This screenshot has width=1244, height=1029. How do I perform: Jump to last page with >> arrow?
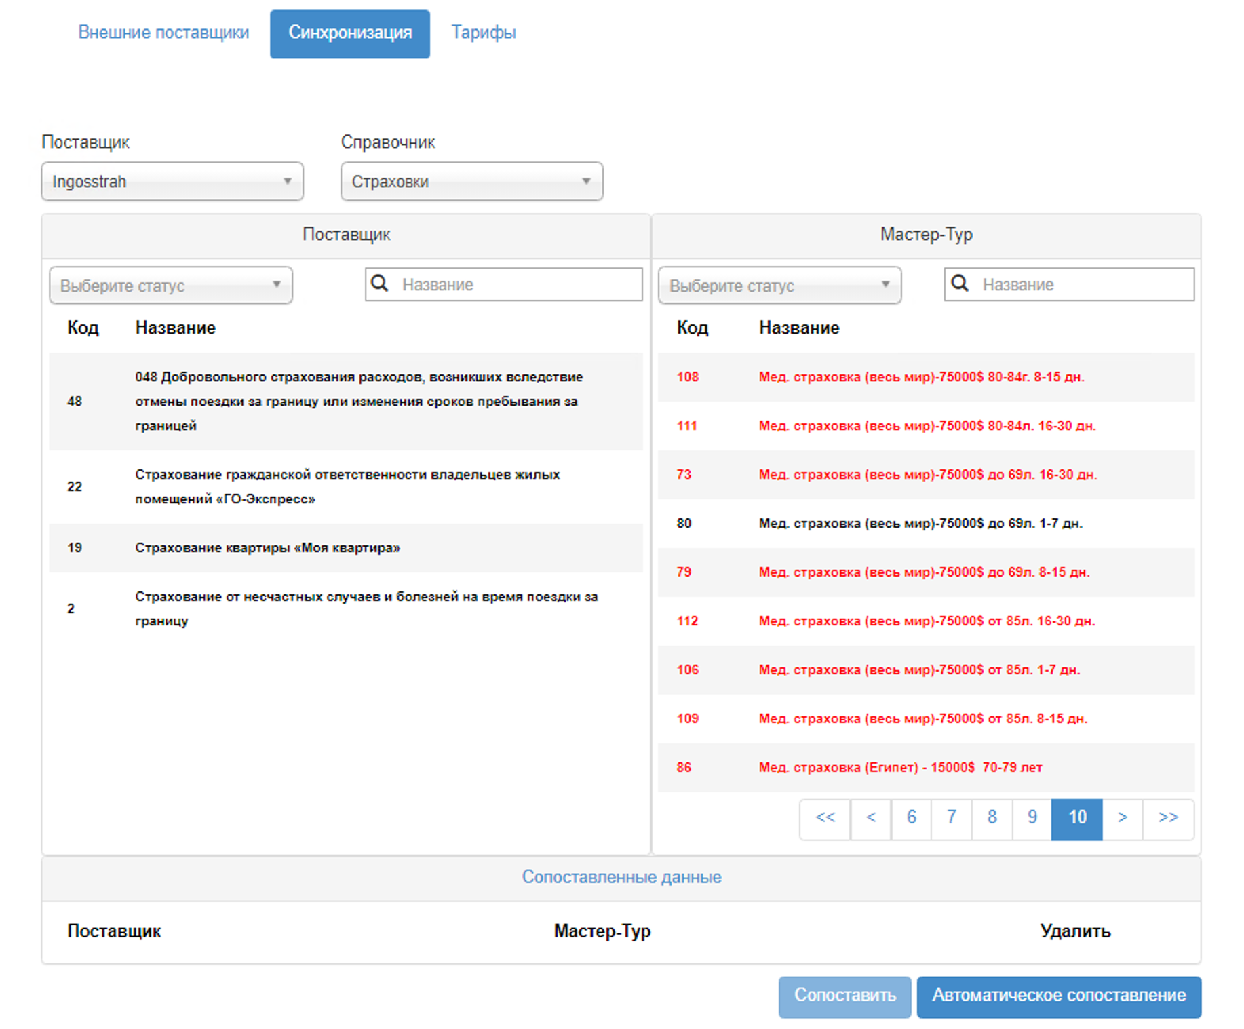1168,819
